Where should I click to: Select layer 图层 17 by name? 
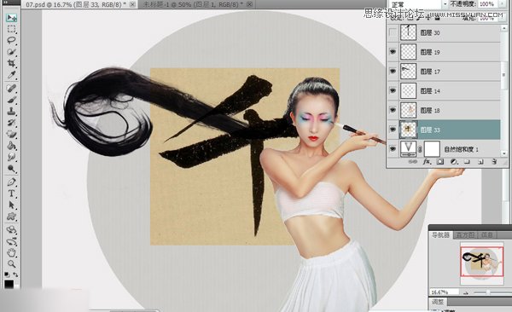coord(430,72)
